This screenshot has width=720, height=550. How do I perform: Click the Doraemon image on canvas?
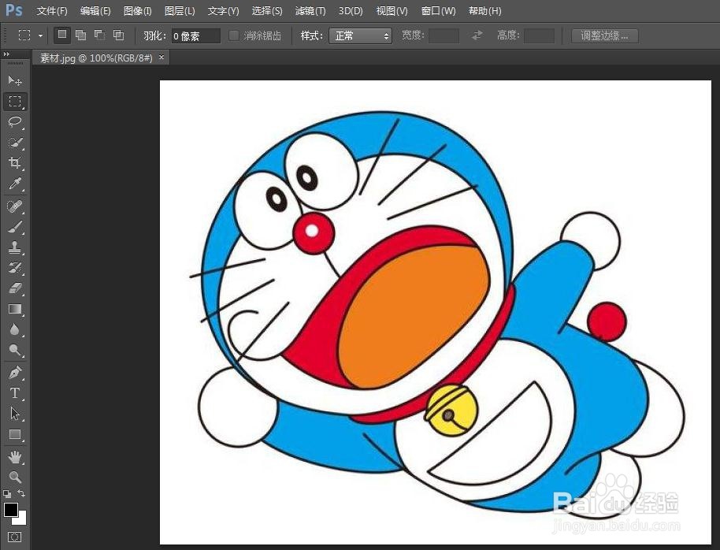[436, 313]
